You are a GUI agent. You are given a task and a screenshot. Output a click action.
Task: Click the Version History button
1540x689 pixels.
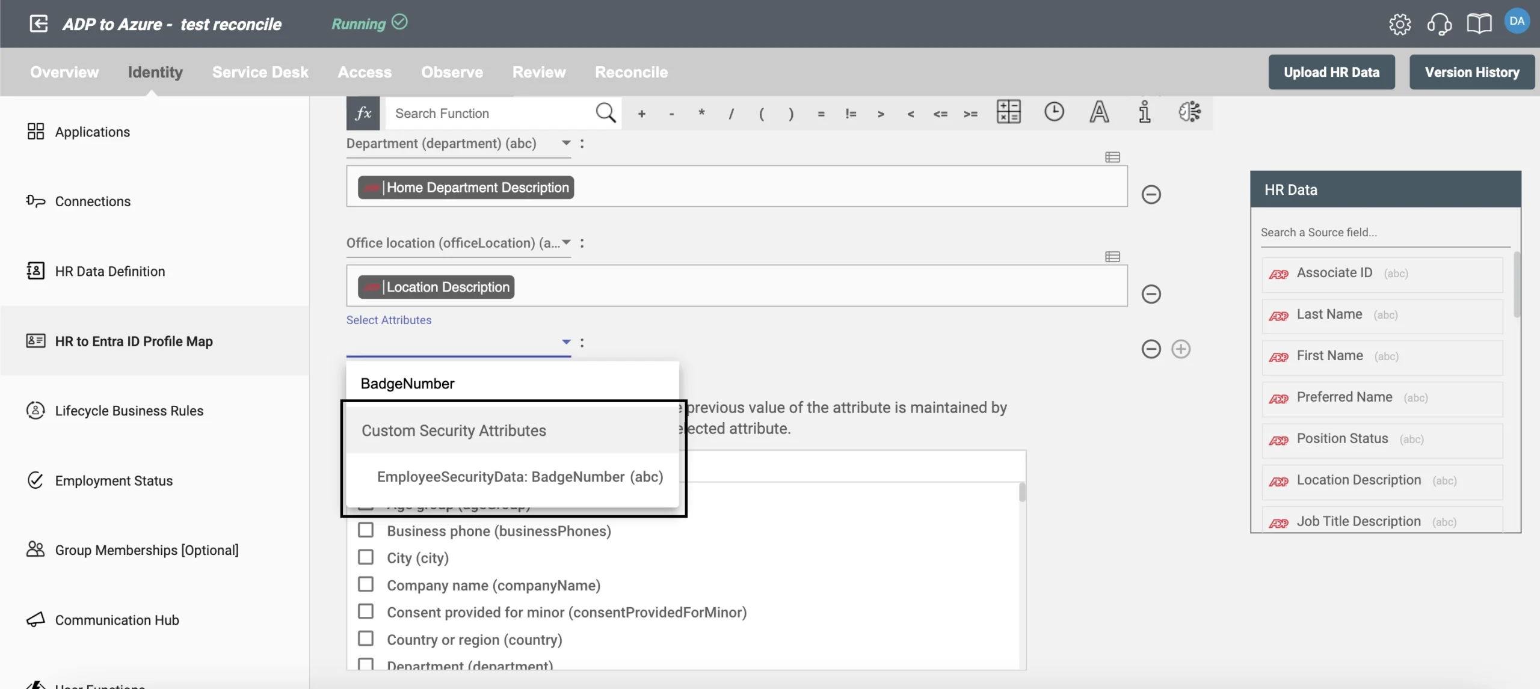[1471, 72]
